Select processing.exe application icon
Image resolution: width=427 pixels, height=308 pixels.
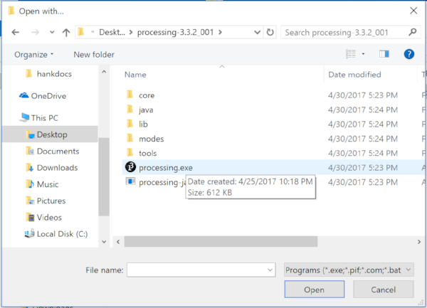coord(130,167)
